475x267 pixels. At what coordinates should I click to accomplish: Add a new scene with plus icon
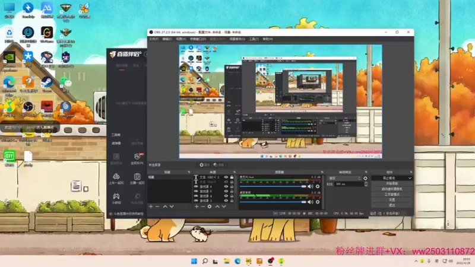pyautogui.click(x=151, y=206)
